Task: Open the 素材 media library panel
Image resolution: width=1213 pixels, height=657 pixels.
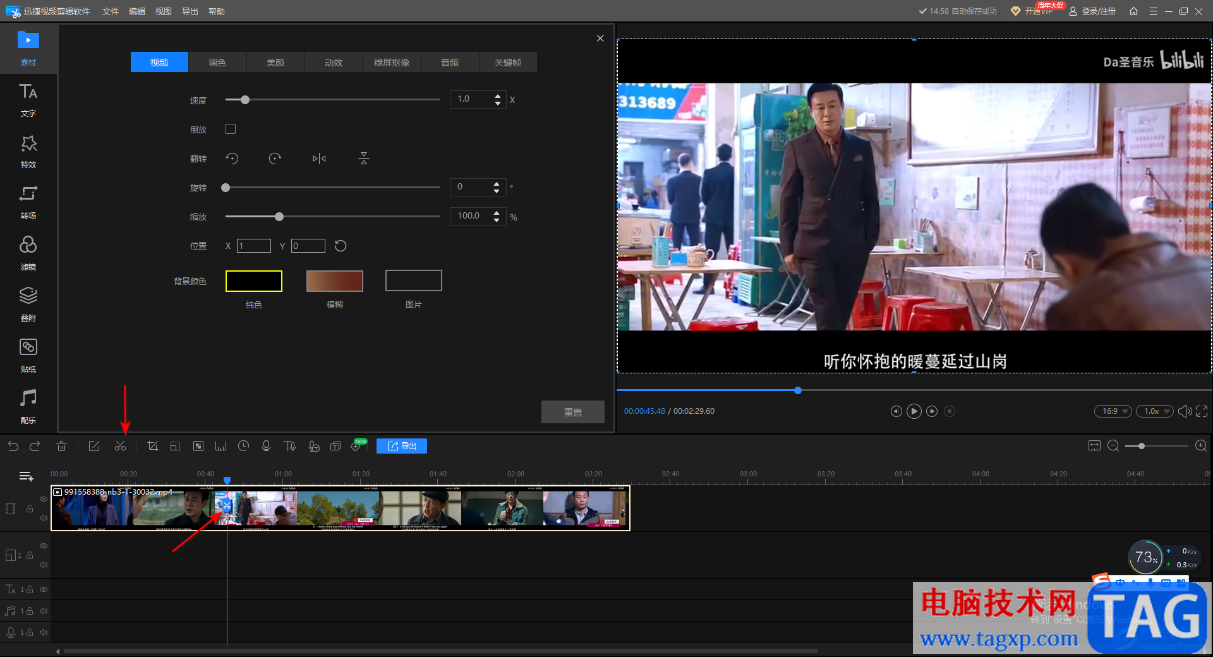Action: [28, 48]
